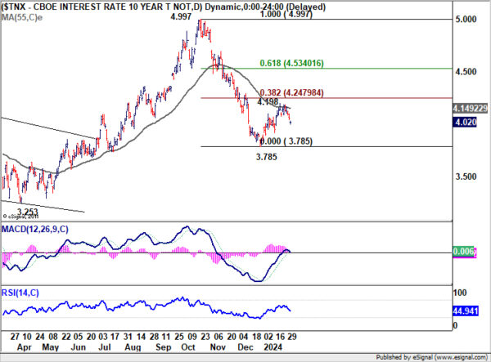Click the 3.253 low price annotation
This screenshot has width=491, height=362.
tap(27, 212)
